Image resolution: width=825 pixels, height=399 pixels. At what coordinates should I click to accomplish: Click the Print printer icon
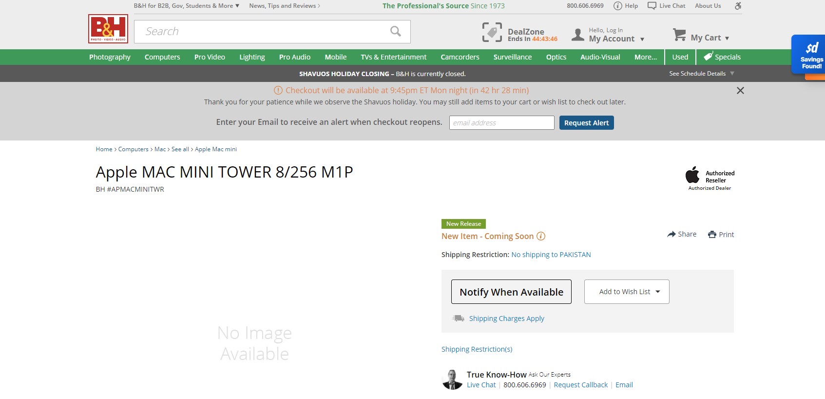coord(712,235)
